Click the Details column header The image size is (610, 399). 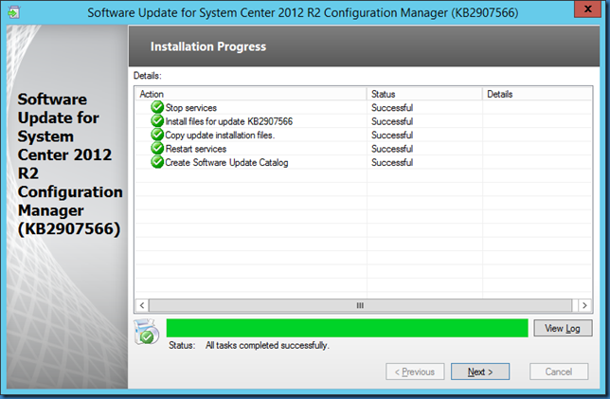tap(537, 94)
